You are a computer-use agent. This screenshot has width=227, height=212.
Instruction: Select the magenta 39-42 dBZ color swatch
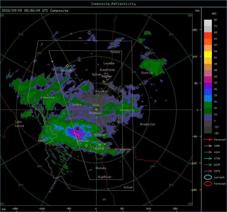click(208, 80)
